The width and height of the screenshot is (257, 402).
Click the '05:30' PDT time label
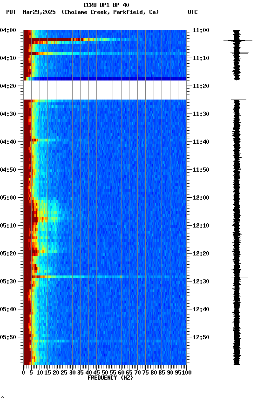click(x=8, y=282)
